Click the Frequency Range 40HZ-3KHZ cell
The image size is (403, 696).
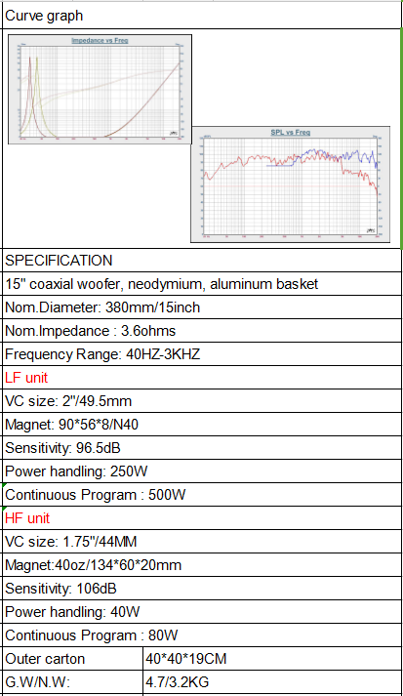(202, 354)
